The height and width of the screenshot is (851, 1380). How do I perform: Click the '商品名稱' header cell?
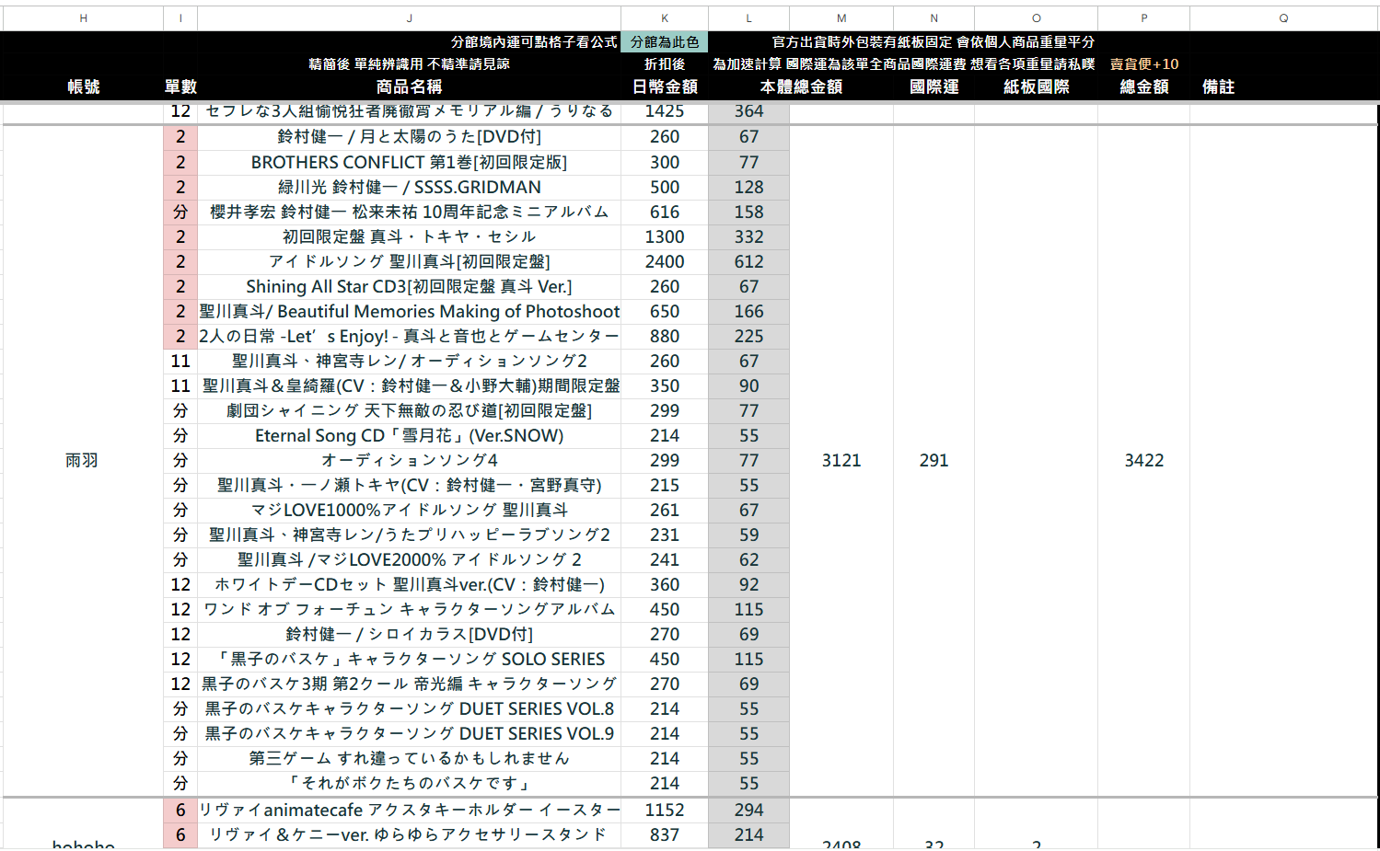(410, 86)
